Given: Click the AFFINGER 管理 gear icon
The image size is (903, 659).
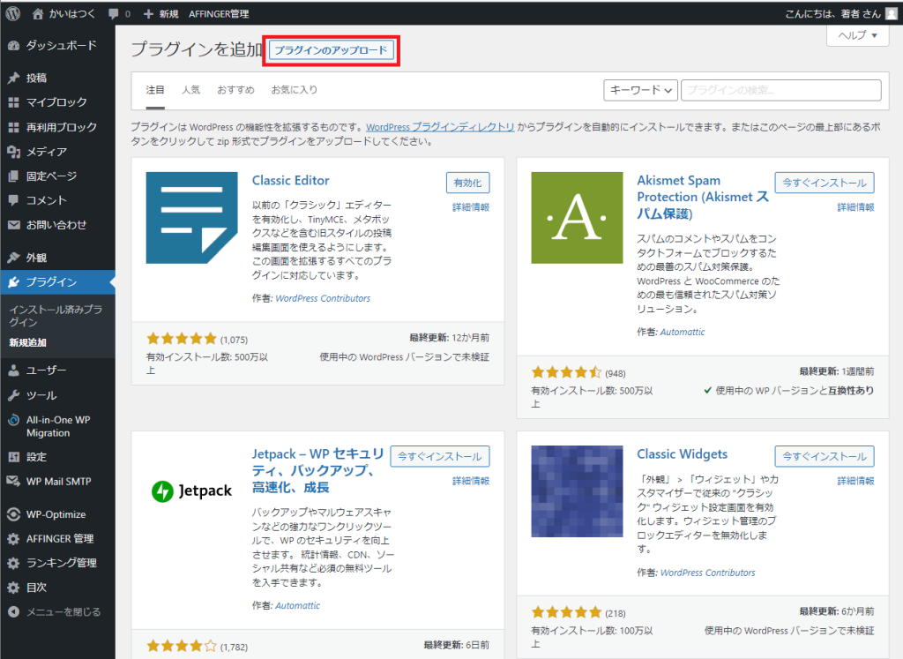Looking at the screenshot, I should tap(14, 539).
